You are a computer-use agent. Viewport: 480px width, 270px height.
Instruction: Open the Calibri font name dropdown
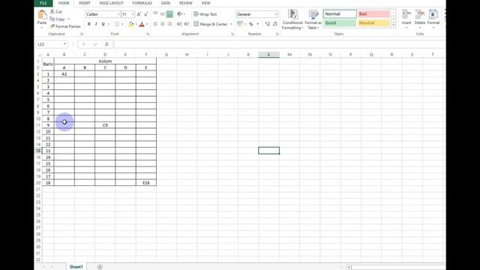pos(118,14)
